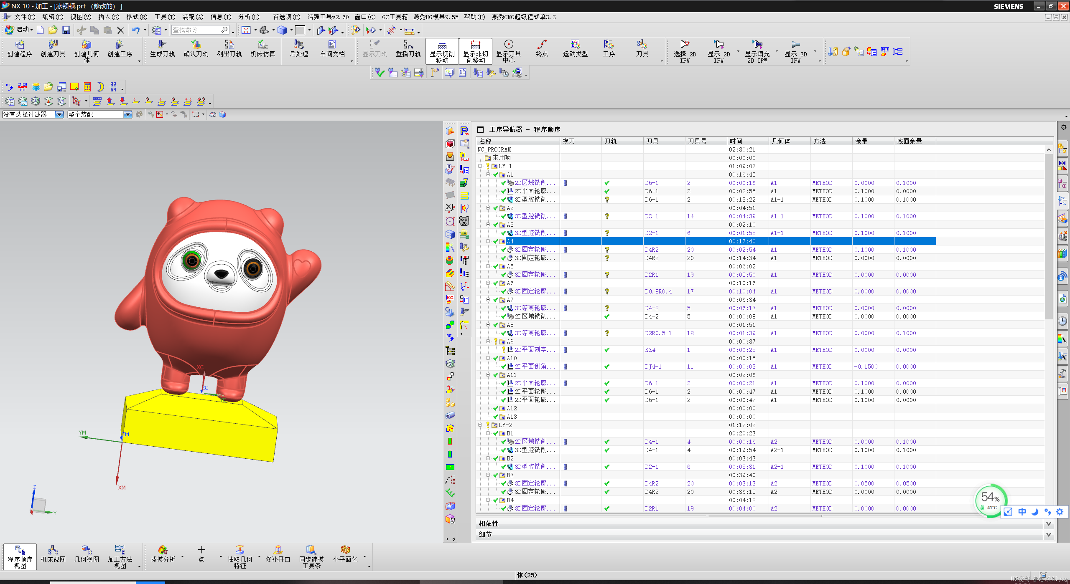Open the 插入(S) menu
Image resolution: width=1070 pixels, height=584 pixels.
point(109,17)
